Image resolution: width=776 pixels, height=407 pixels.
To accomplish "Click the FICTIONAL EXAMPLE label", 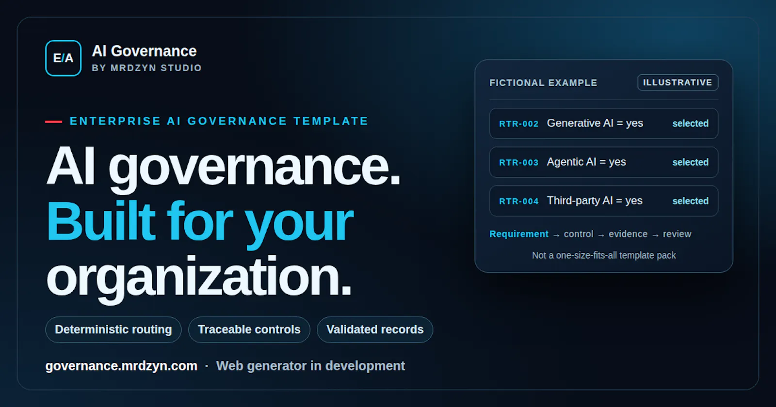I will coord(543,83).
